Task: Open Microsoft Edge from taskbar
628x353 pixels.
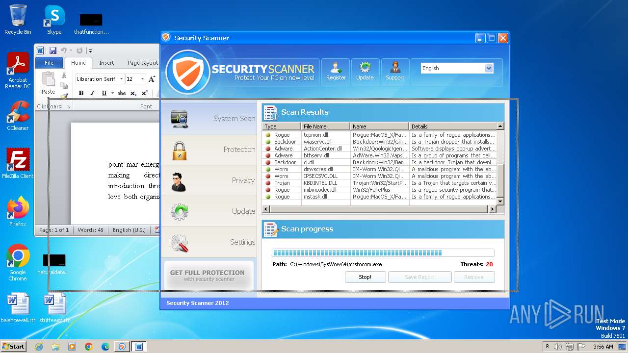Action: point(105,347)
